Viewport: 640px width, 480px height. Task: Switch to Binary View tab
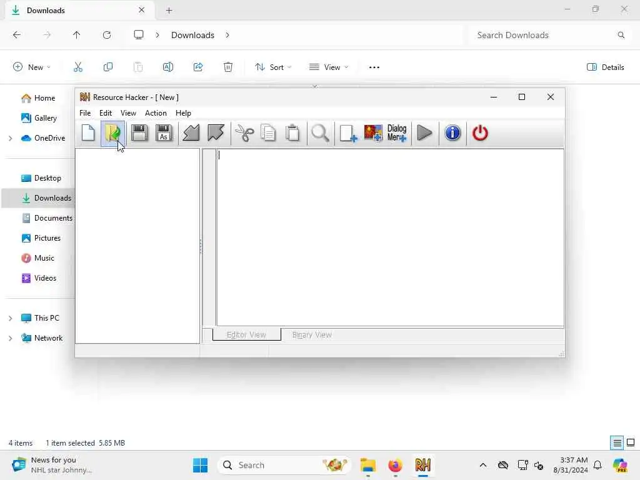[x=312, y=335]
